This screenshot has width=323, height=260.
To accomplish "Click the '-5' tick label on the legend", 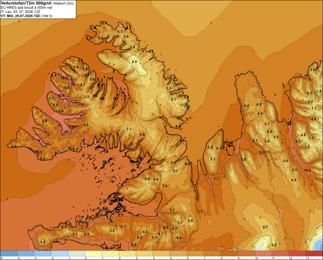I will click(x=1, y=258).
